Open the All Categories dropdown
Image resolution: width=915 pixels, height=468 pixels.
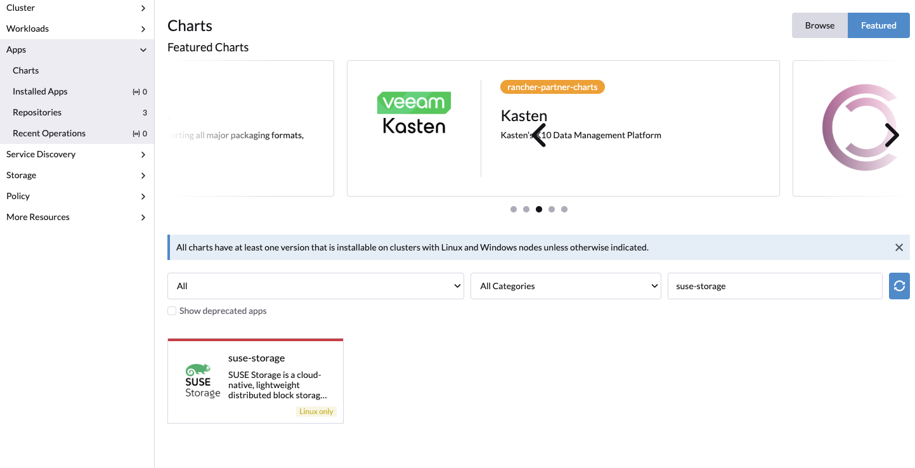click(566, 286)
